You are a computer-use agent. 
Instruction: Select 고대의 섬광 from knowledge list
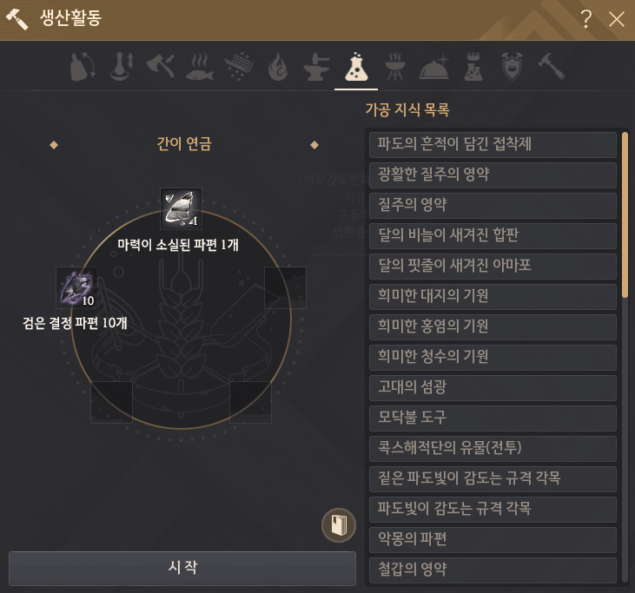493,387
